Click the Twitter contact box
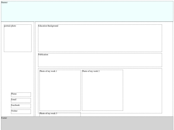 [21, 112]
